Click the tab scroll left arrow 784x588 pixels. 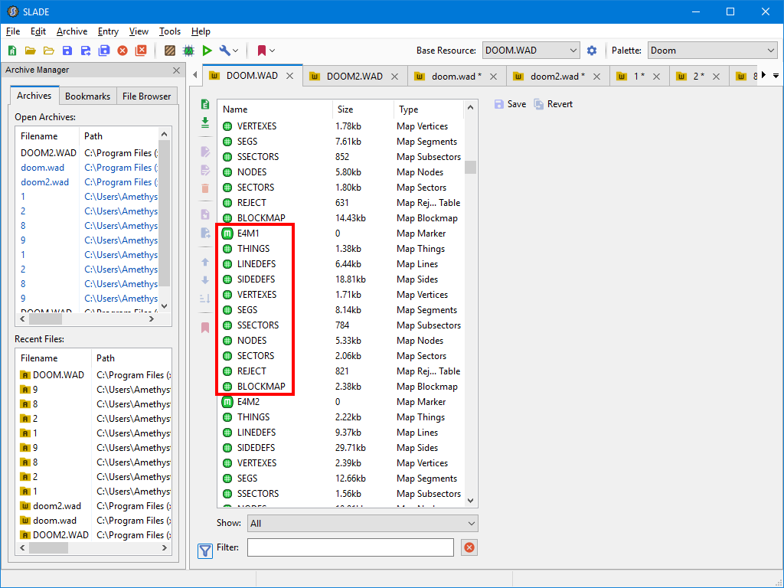[x=195, y=75]
